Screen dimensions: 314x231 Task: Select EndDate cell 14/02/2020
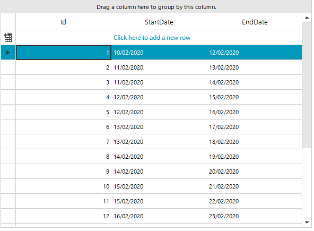point(254,82)
